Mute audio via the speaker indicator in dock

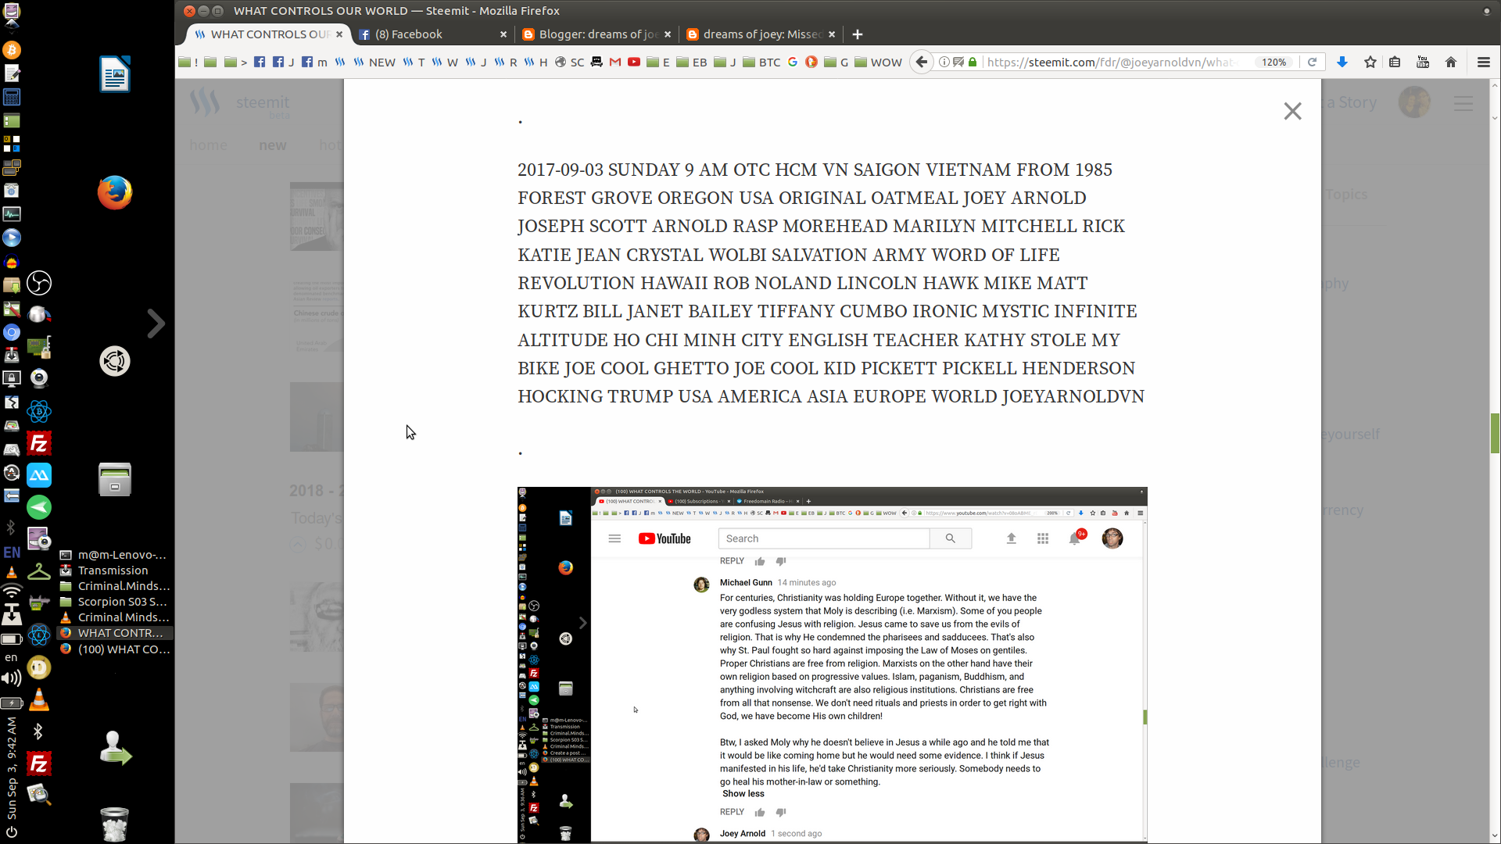pos(11,678)
